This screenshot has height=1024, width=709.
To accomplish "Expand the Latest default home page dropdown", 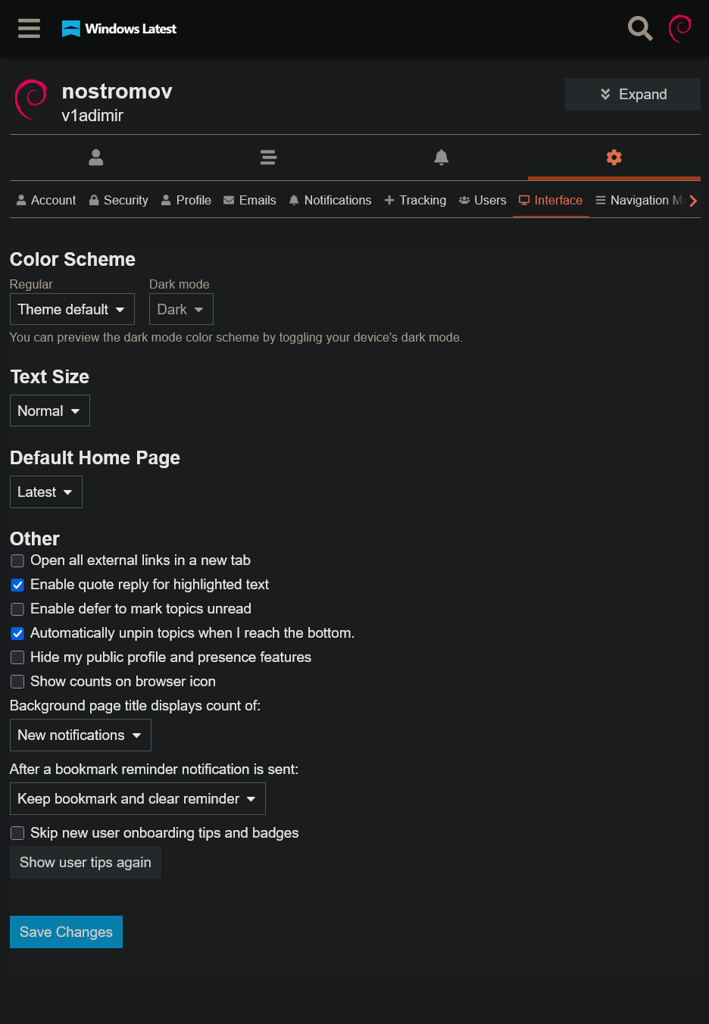I will (x=45, y=492).
